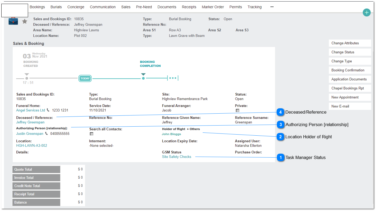This screenshot has height=211, width=376.
Task: Open the Sales tab
Action: click(x=126, y=7)
